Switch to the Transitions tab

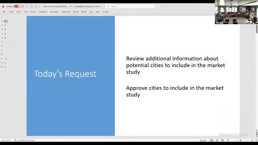click(x=43, y=12)
